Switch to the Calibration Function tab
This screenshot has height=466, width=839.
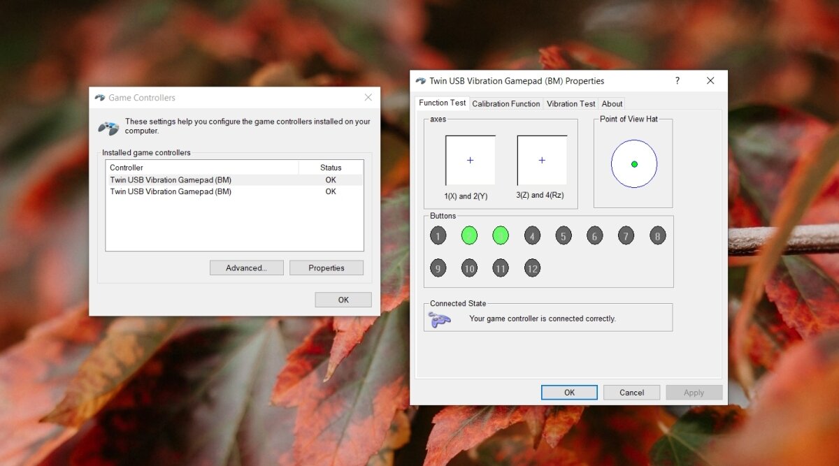point(505,103)
